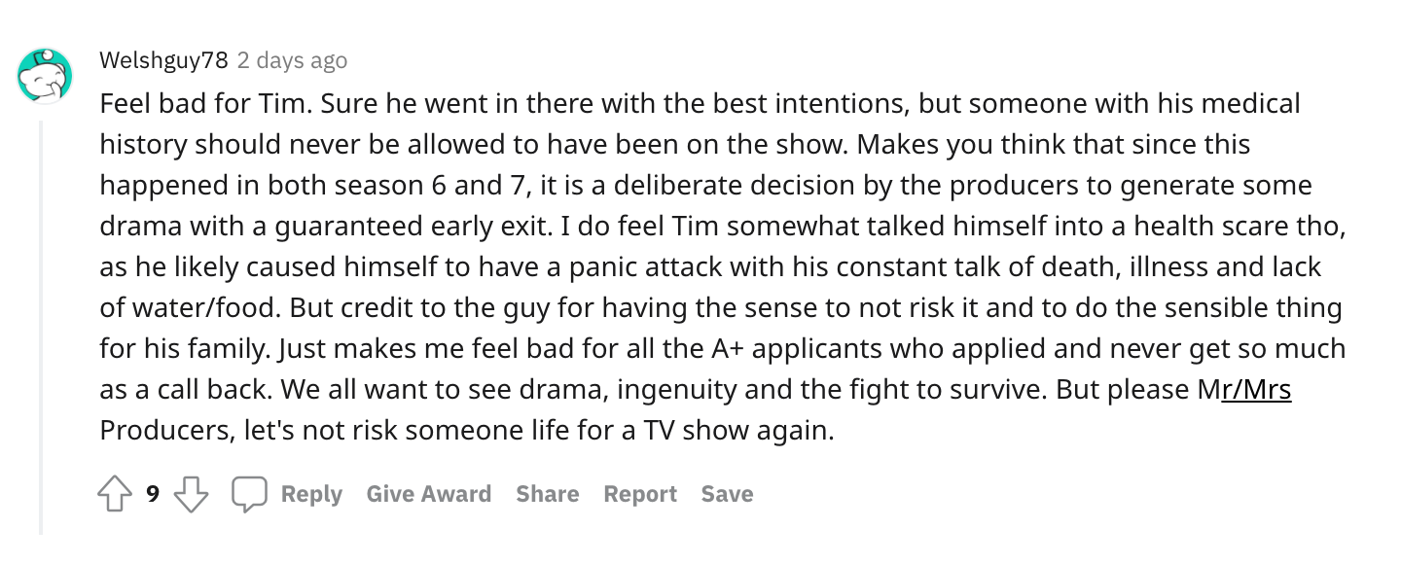The width and height of the screenshot is (1401, 564).
Task: Click the word "Producers" on the last line
Action: tap(161, 430)
